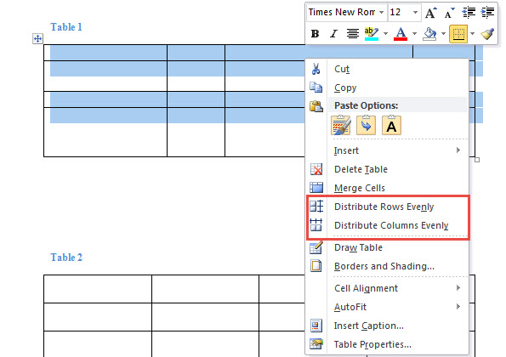The image size is (506, 357).
Task: Click the Shading paint bucket icon
Action: tap(429, 33)
